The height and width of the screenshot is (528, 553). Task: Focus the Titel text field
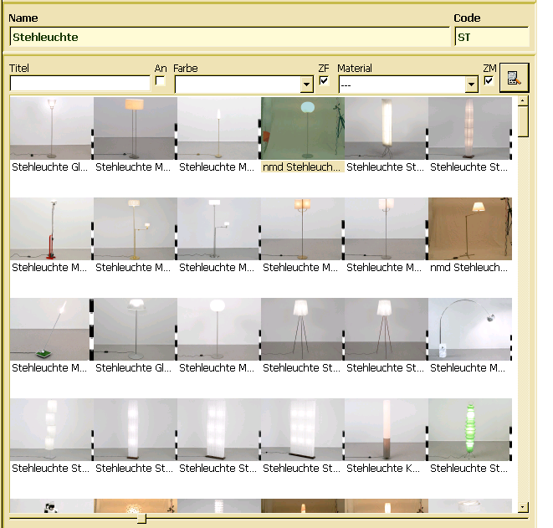coord(79,84)
